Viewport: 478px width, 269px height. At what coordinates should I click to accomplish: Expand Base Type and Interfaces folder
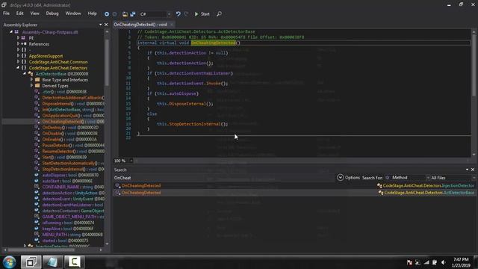click(x=31, y=80)
